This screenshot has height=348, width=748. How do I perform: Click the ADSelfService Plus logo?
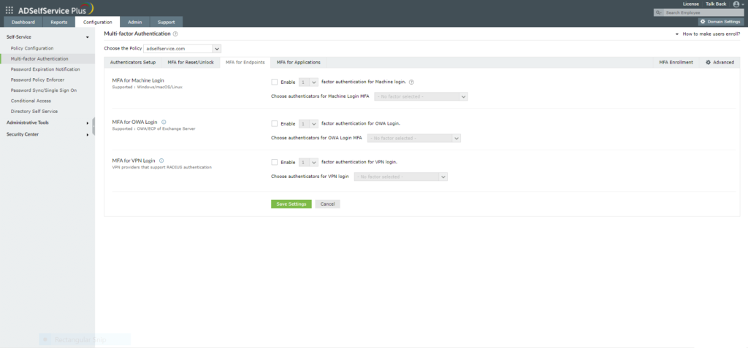pyautogui.click(x=56, y=9)
